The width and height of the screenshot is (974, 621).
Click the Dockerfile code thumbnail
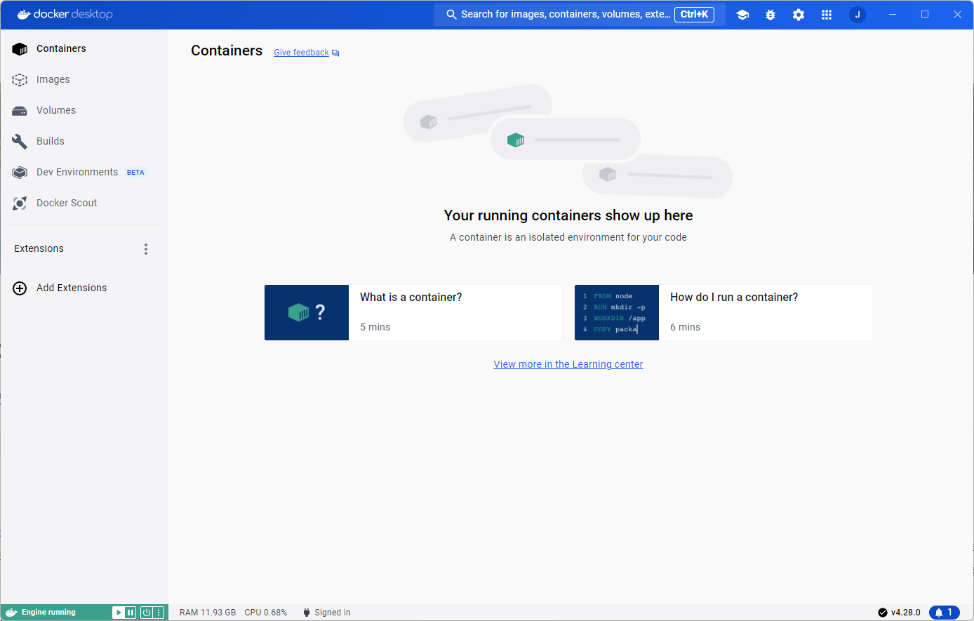[617, 312]
